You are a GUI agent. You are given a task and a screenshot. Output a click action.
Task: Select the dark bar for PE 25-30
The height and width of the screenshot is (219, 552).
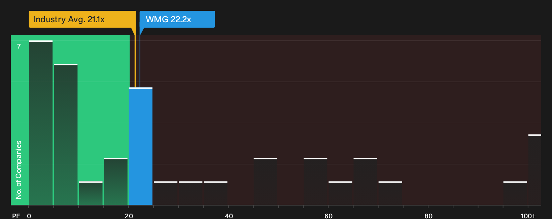click(166, 193)
